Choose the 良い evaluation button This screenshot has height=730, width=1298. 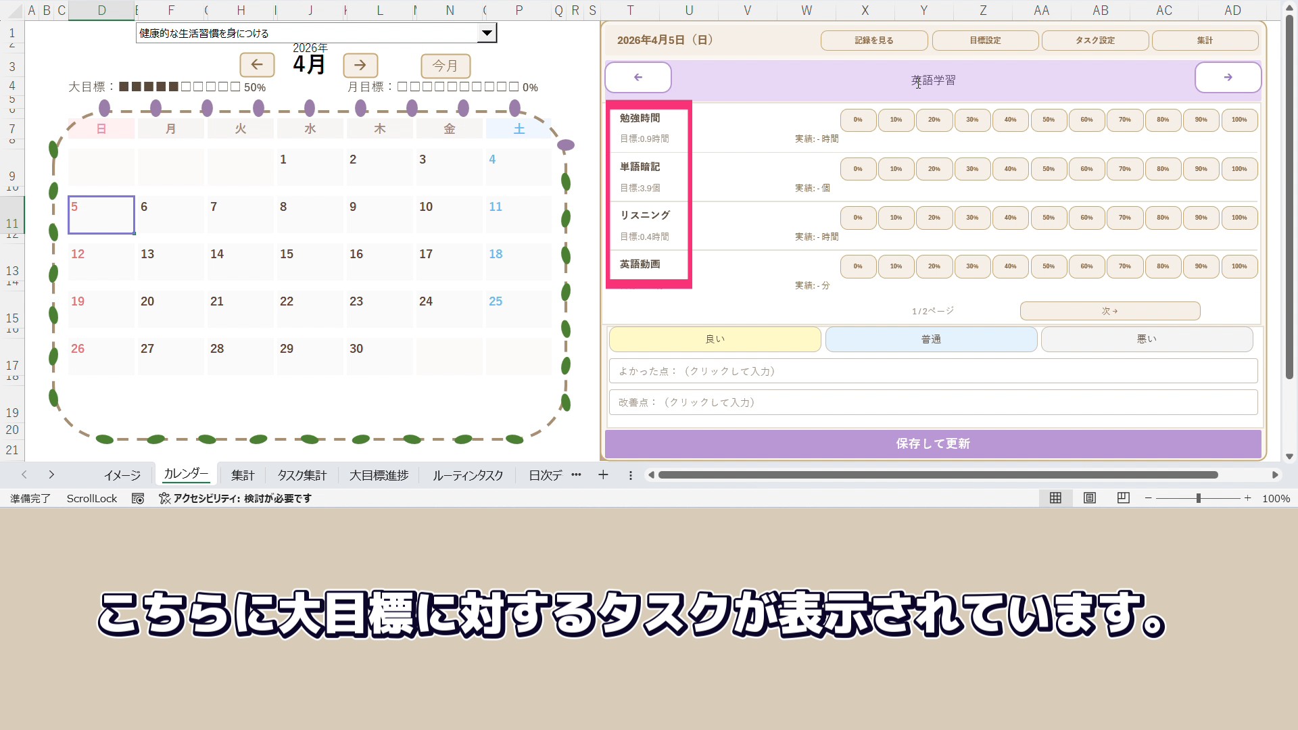pos(715,339)
